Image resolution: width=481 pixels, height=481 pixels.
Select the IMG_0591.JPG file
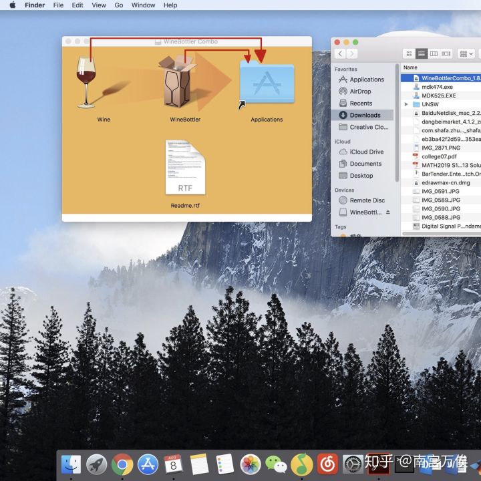click(440, 192)
